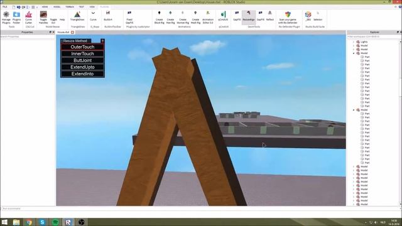402x226 pixels.
Task: Open Google Chrome from the taskbar
Action: 30,222
